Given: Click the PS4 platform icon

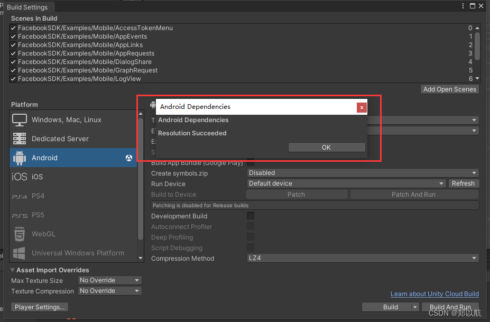Looking at the screenshot, I should 20,196.
